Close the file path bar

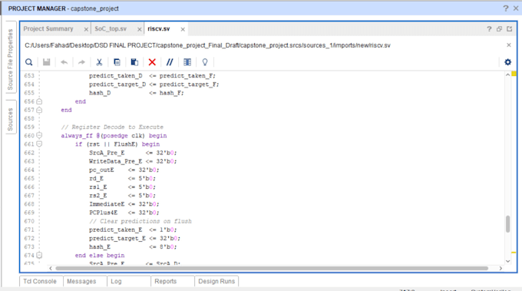point(509,45)
